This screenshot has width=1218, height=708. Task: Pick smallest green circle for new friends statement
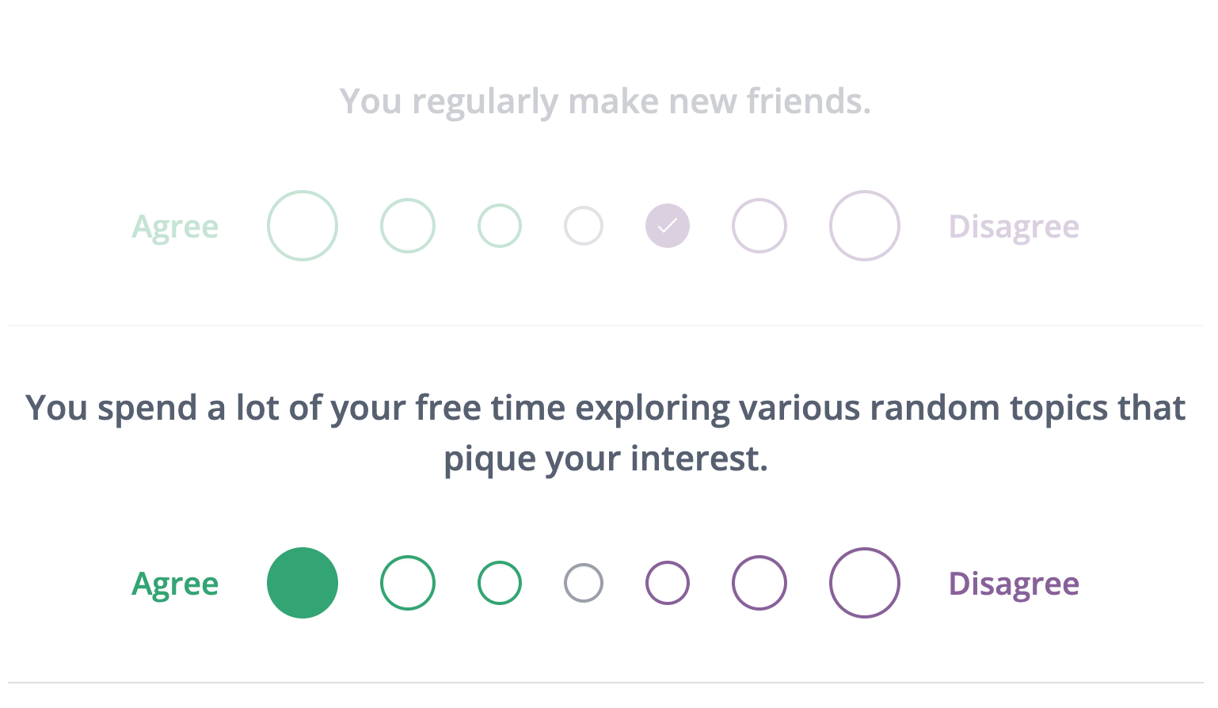point(500,226)
